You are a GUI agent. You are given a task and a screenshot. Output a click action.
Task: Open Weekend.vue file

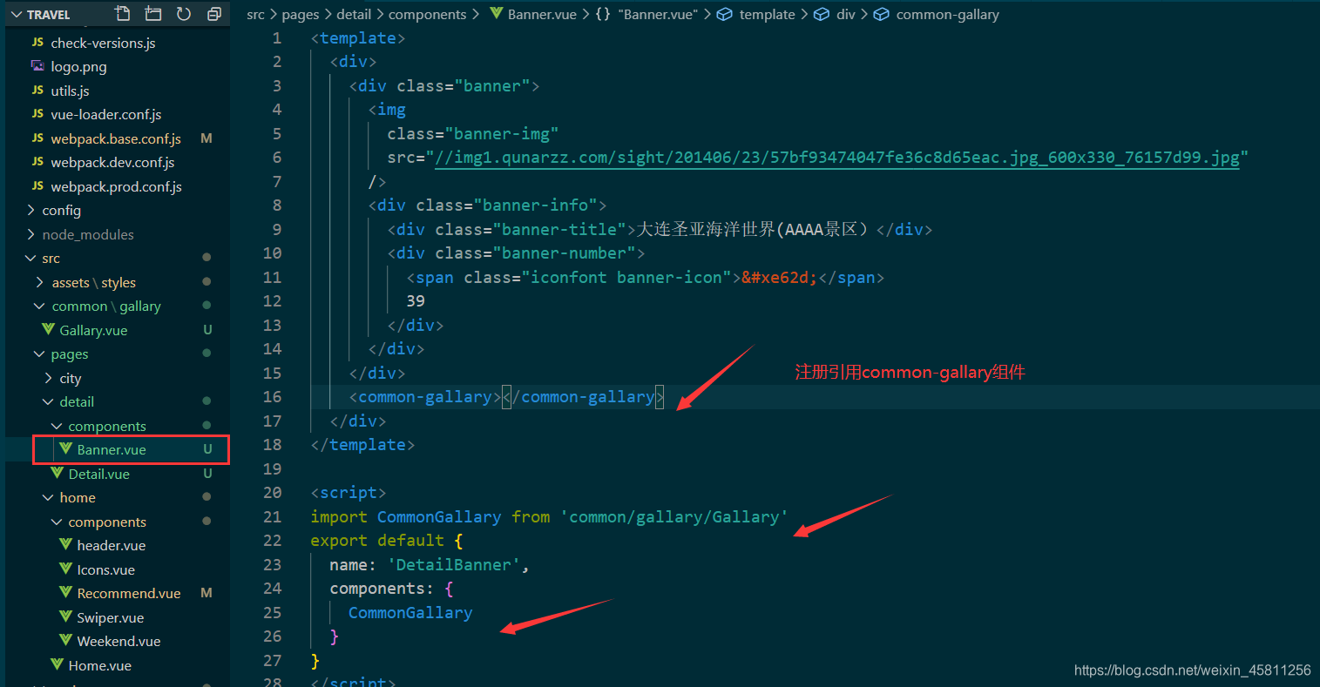[118, 642]
